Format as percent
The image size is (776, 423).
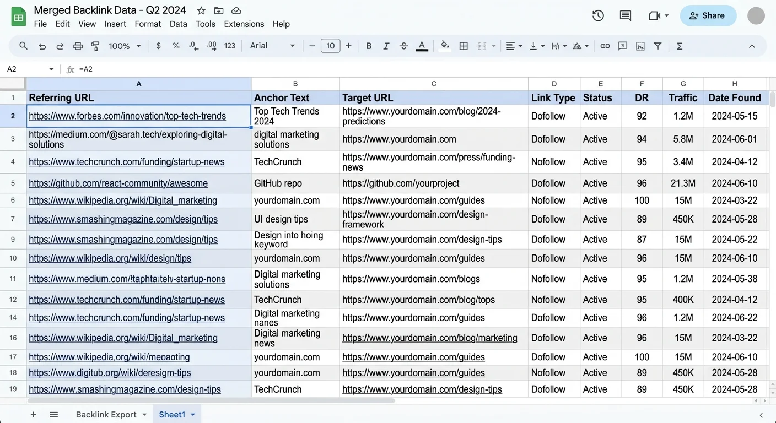coord(176,46)
